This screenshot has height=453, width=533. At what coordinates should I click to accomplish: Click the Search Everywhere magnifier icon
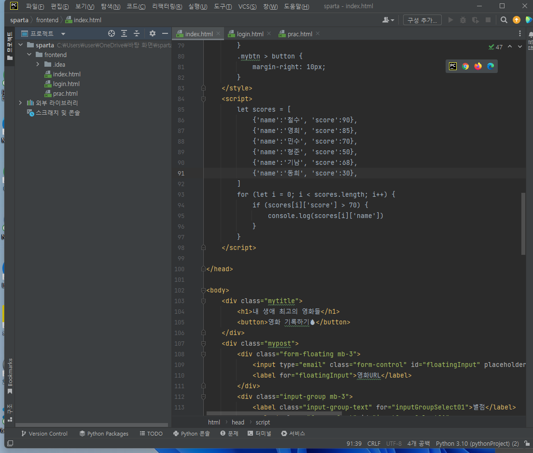(x=504, y=20)
